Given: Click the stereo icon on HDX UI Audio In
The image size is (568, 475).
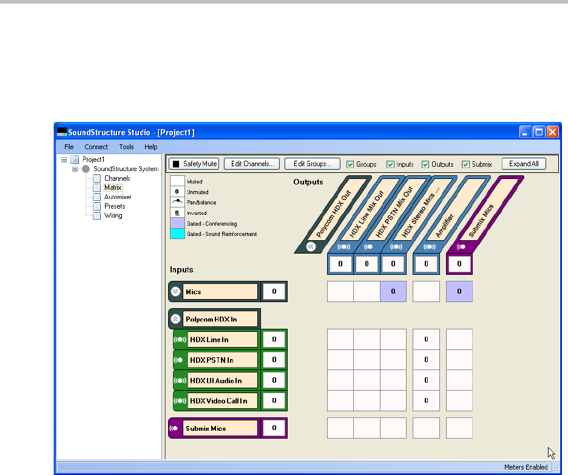Looking at the screenshot, I should [181, 380].
